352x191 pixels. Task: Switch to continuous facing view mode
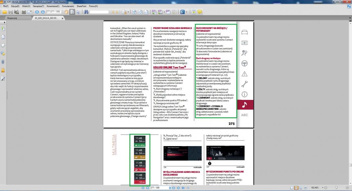click(305, 188)
